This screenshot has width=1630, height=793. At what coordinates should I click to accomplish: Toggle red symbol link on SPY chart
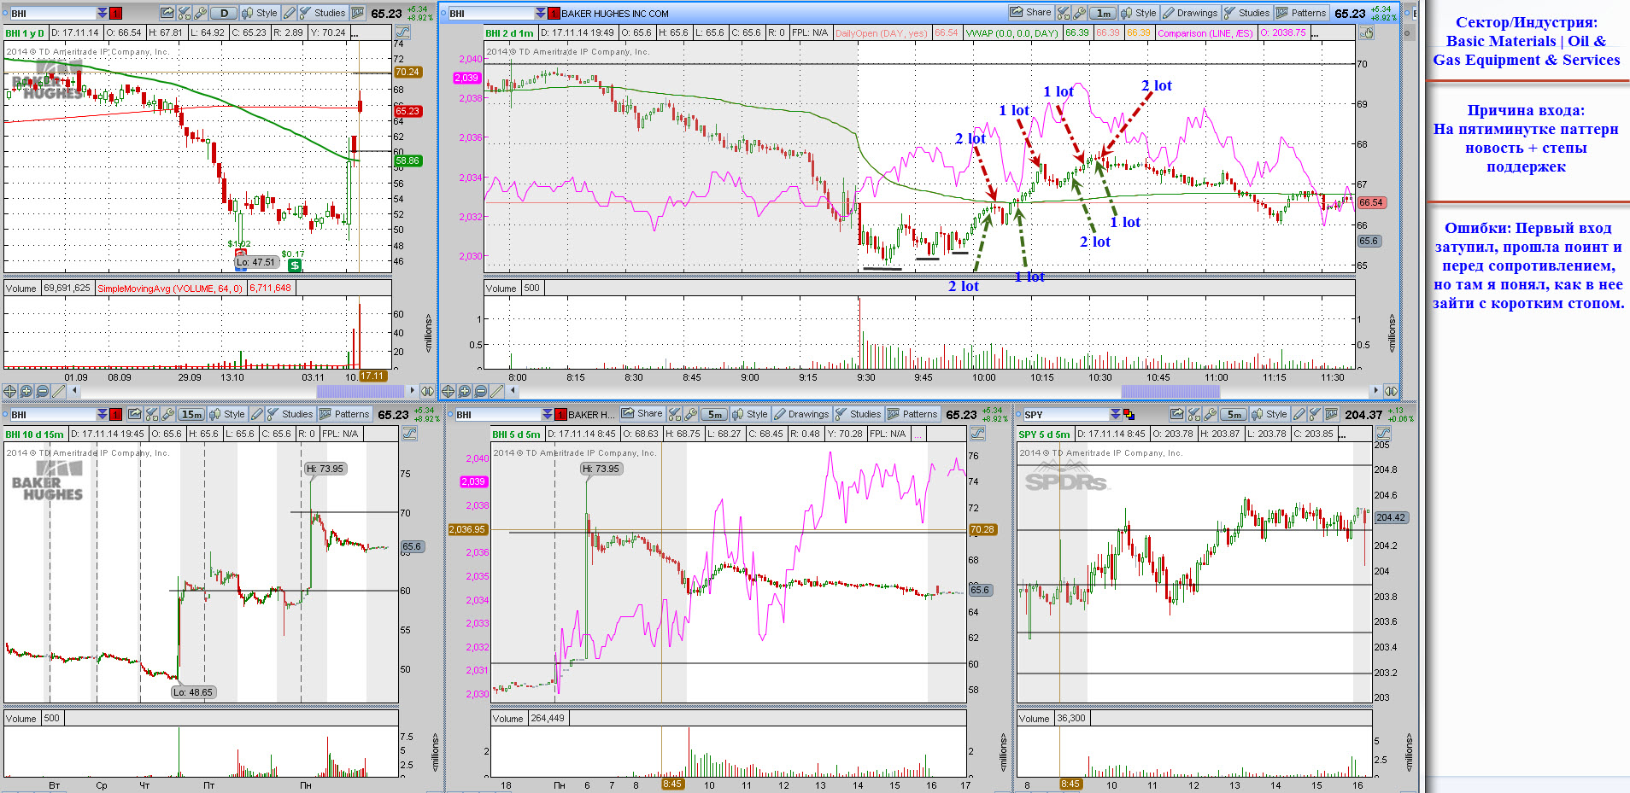tap(1129, 414)
